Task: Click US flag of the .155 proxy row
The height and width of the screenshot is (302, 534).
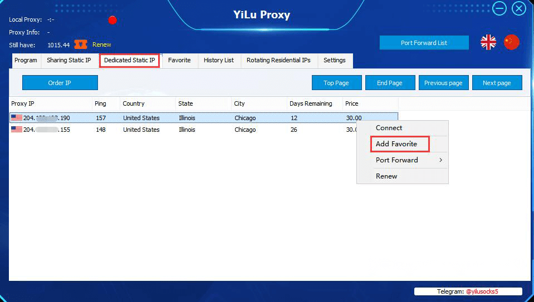Action: click(x=16, y=129)
